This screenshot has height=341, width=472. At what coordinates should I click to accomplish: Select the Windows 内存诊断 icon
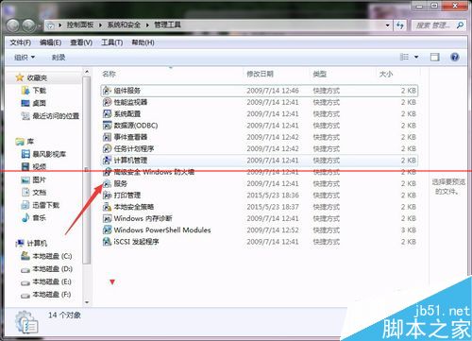(x=108, y=218)
